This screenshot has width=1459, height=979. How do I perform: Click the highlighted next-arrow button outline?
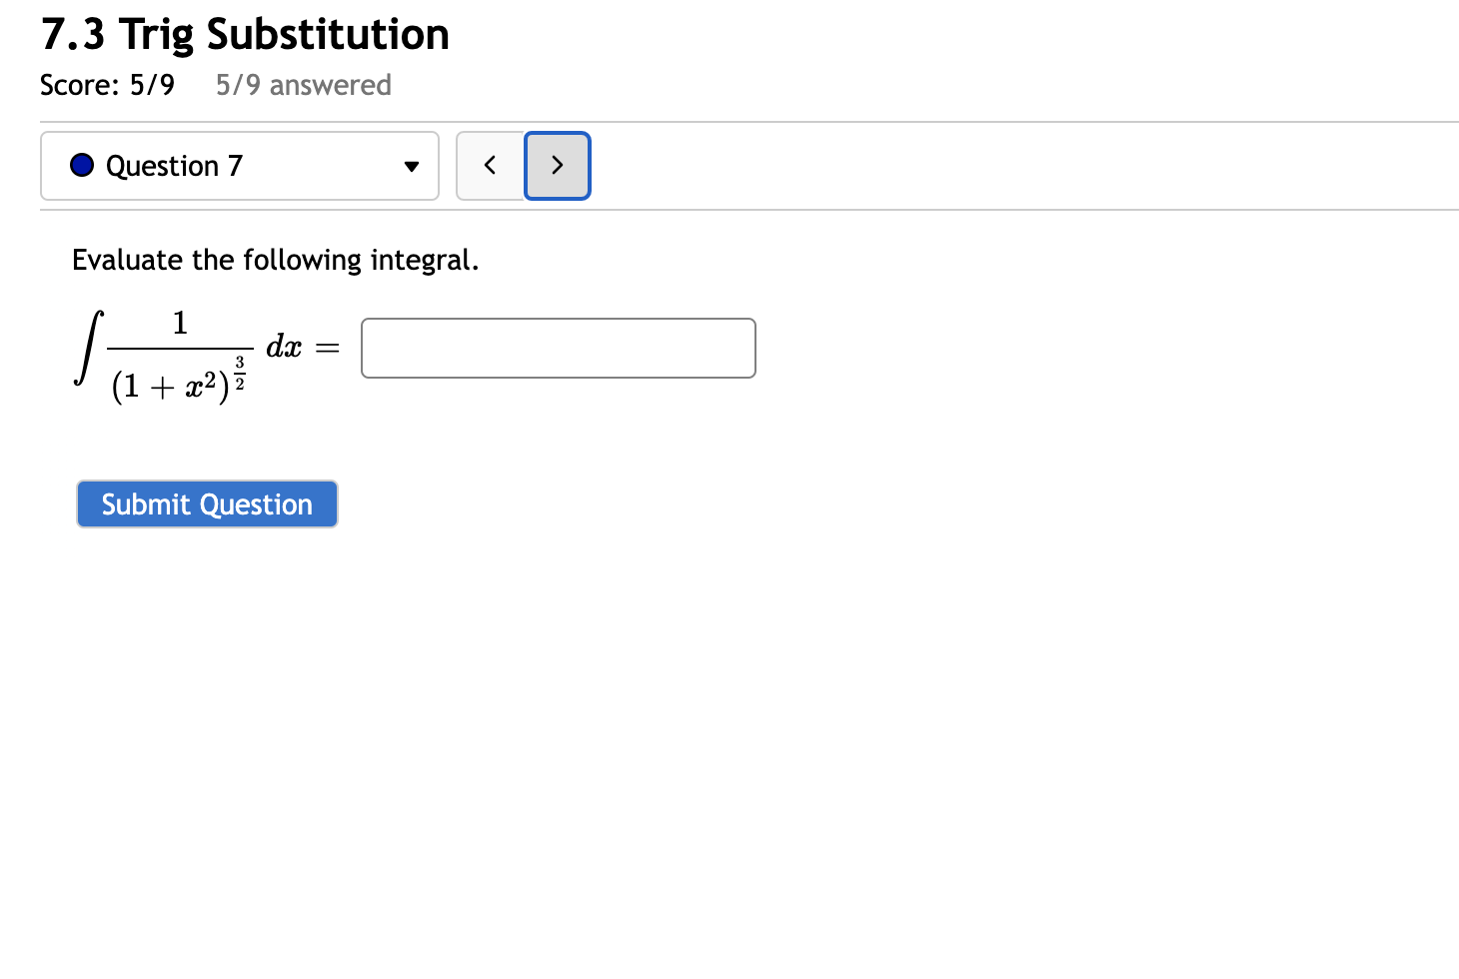coord(557,166)
